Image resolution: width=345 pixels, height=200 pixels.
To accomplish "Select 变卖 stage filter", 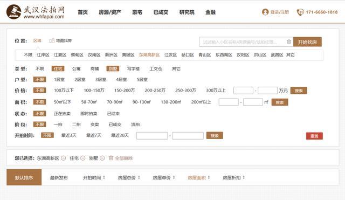I will pyautogui.click(x=95, y=125).
